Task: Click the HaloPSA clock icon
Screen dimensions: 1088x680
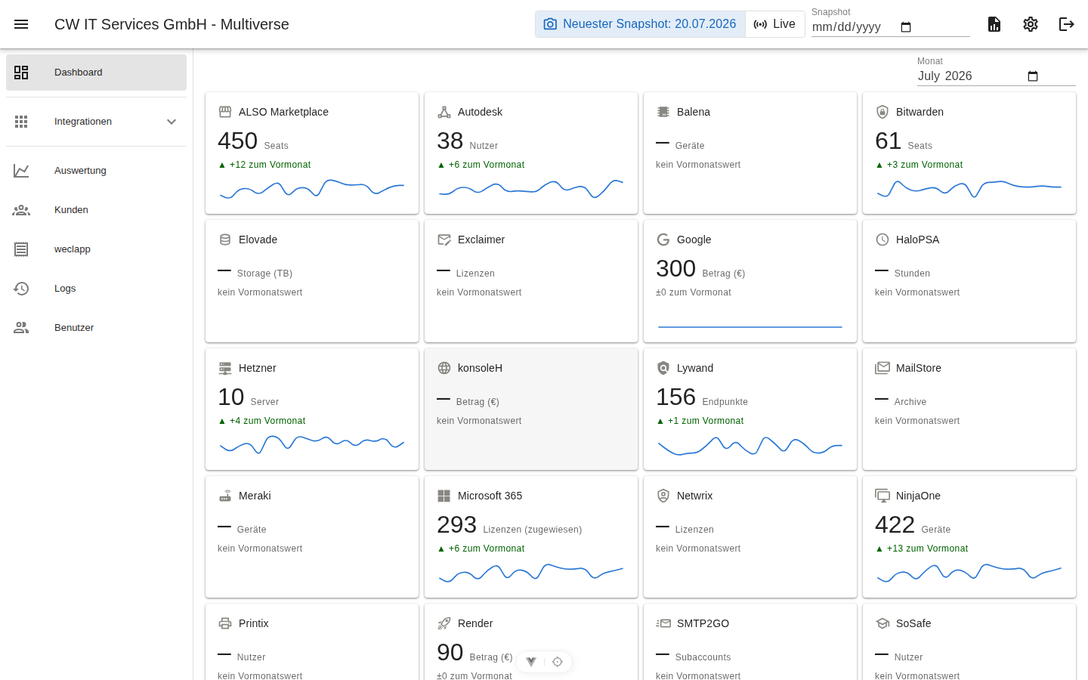Action: click(x=882, y=240)
